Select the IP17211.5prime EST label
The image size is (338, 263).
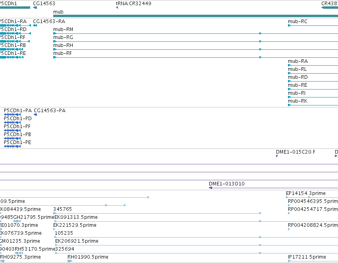tap(307, 257)
